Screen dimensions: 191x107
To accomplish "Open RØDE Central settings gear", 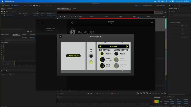I will coord(152,23).
